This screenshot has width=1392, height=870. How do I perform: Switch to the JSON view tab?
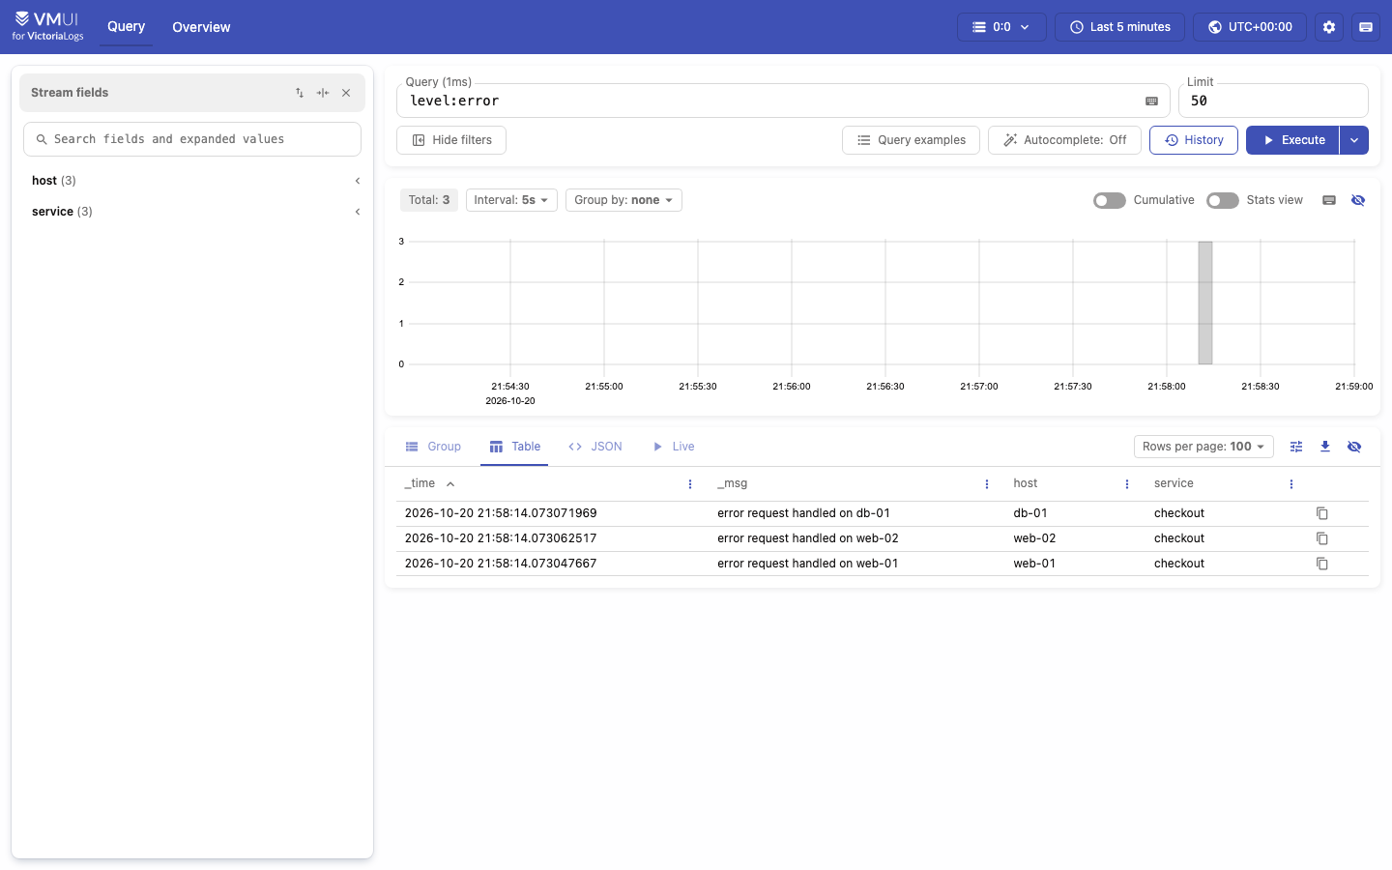coord(595,447)
